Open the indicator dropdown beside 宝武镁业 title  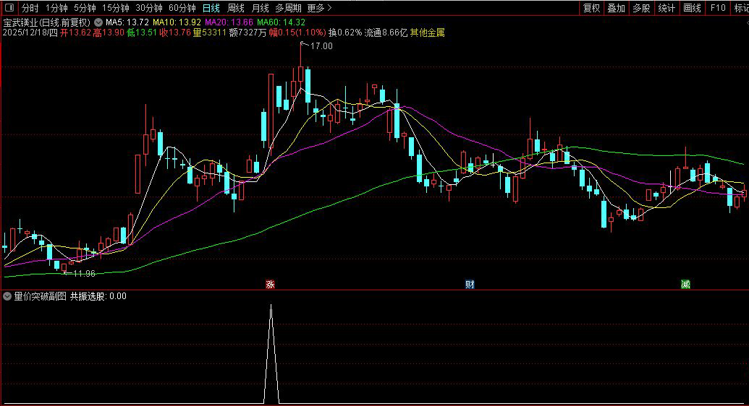click(x=98, y=22)
